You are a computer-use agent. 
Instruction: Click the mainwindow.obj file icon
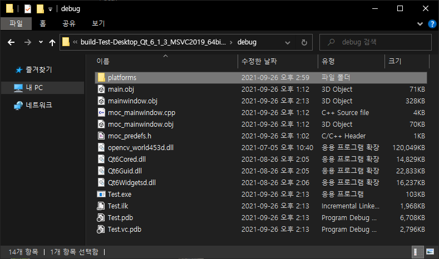tap(101, 101)
